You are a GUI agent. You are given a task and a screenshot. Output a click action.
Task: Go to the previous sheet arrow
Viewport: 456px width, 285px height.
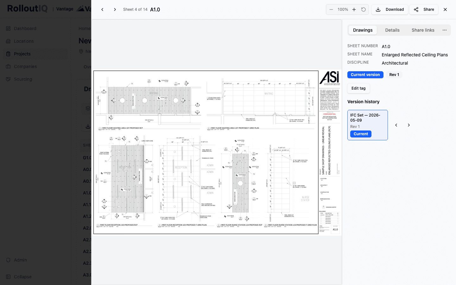tap(102, 9)
